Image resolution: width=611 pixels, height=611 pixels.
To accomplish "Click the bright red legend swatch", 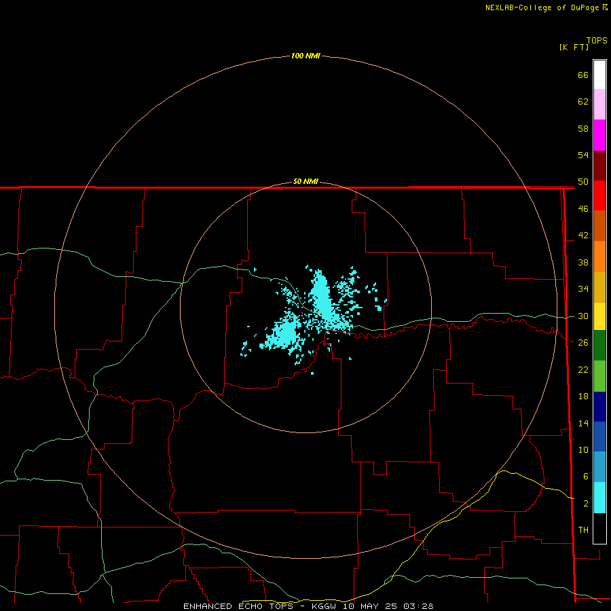I will (x=599, y=196).
